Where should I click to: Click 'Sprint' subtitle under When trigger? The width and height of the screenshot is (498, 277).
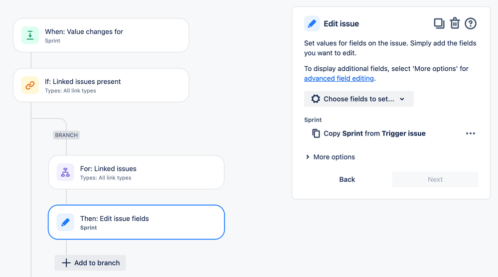(52, 41)
